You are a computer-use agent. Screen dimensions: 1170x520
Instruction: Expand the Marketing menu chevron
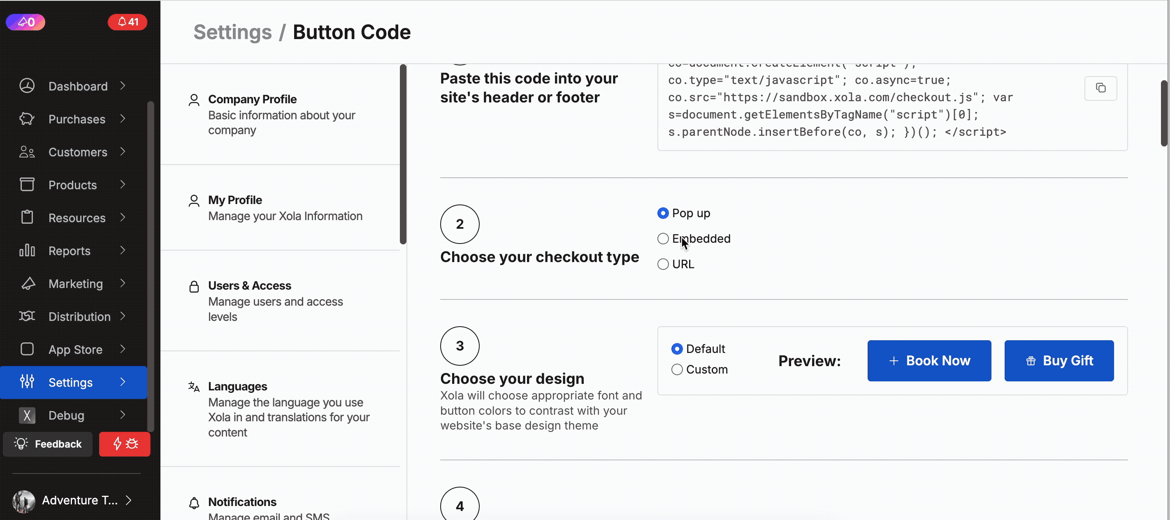tap(123, 283)
